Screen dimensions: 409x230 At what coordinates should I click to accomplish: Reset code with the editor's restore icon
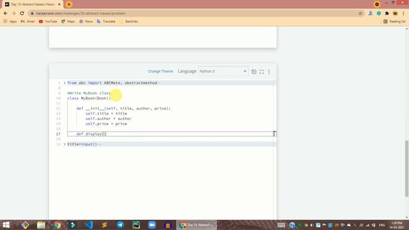pos(254,72)
